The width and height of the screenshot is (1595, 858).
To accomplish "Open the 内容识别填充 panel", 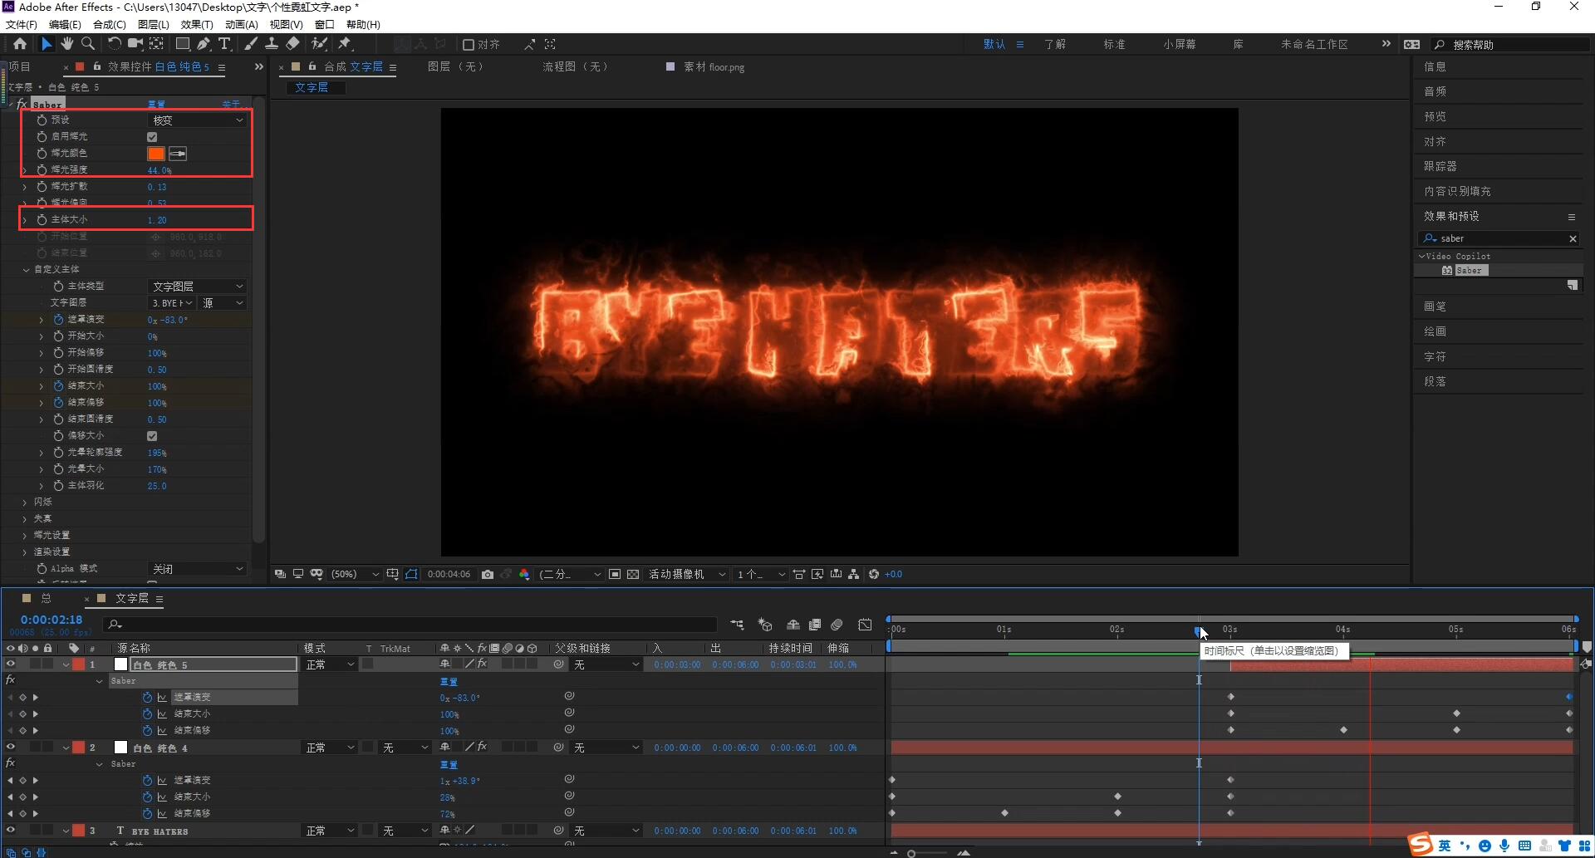I will click(1457, 192).
